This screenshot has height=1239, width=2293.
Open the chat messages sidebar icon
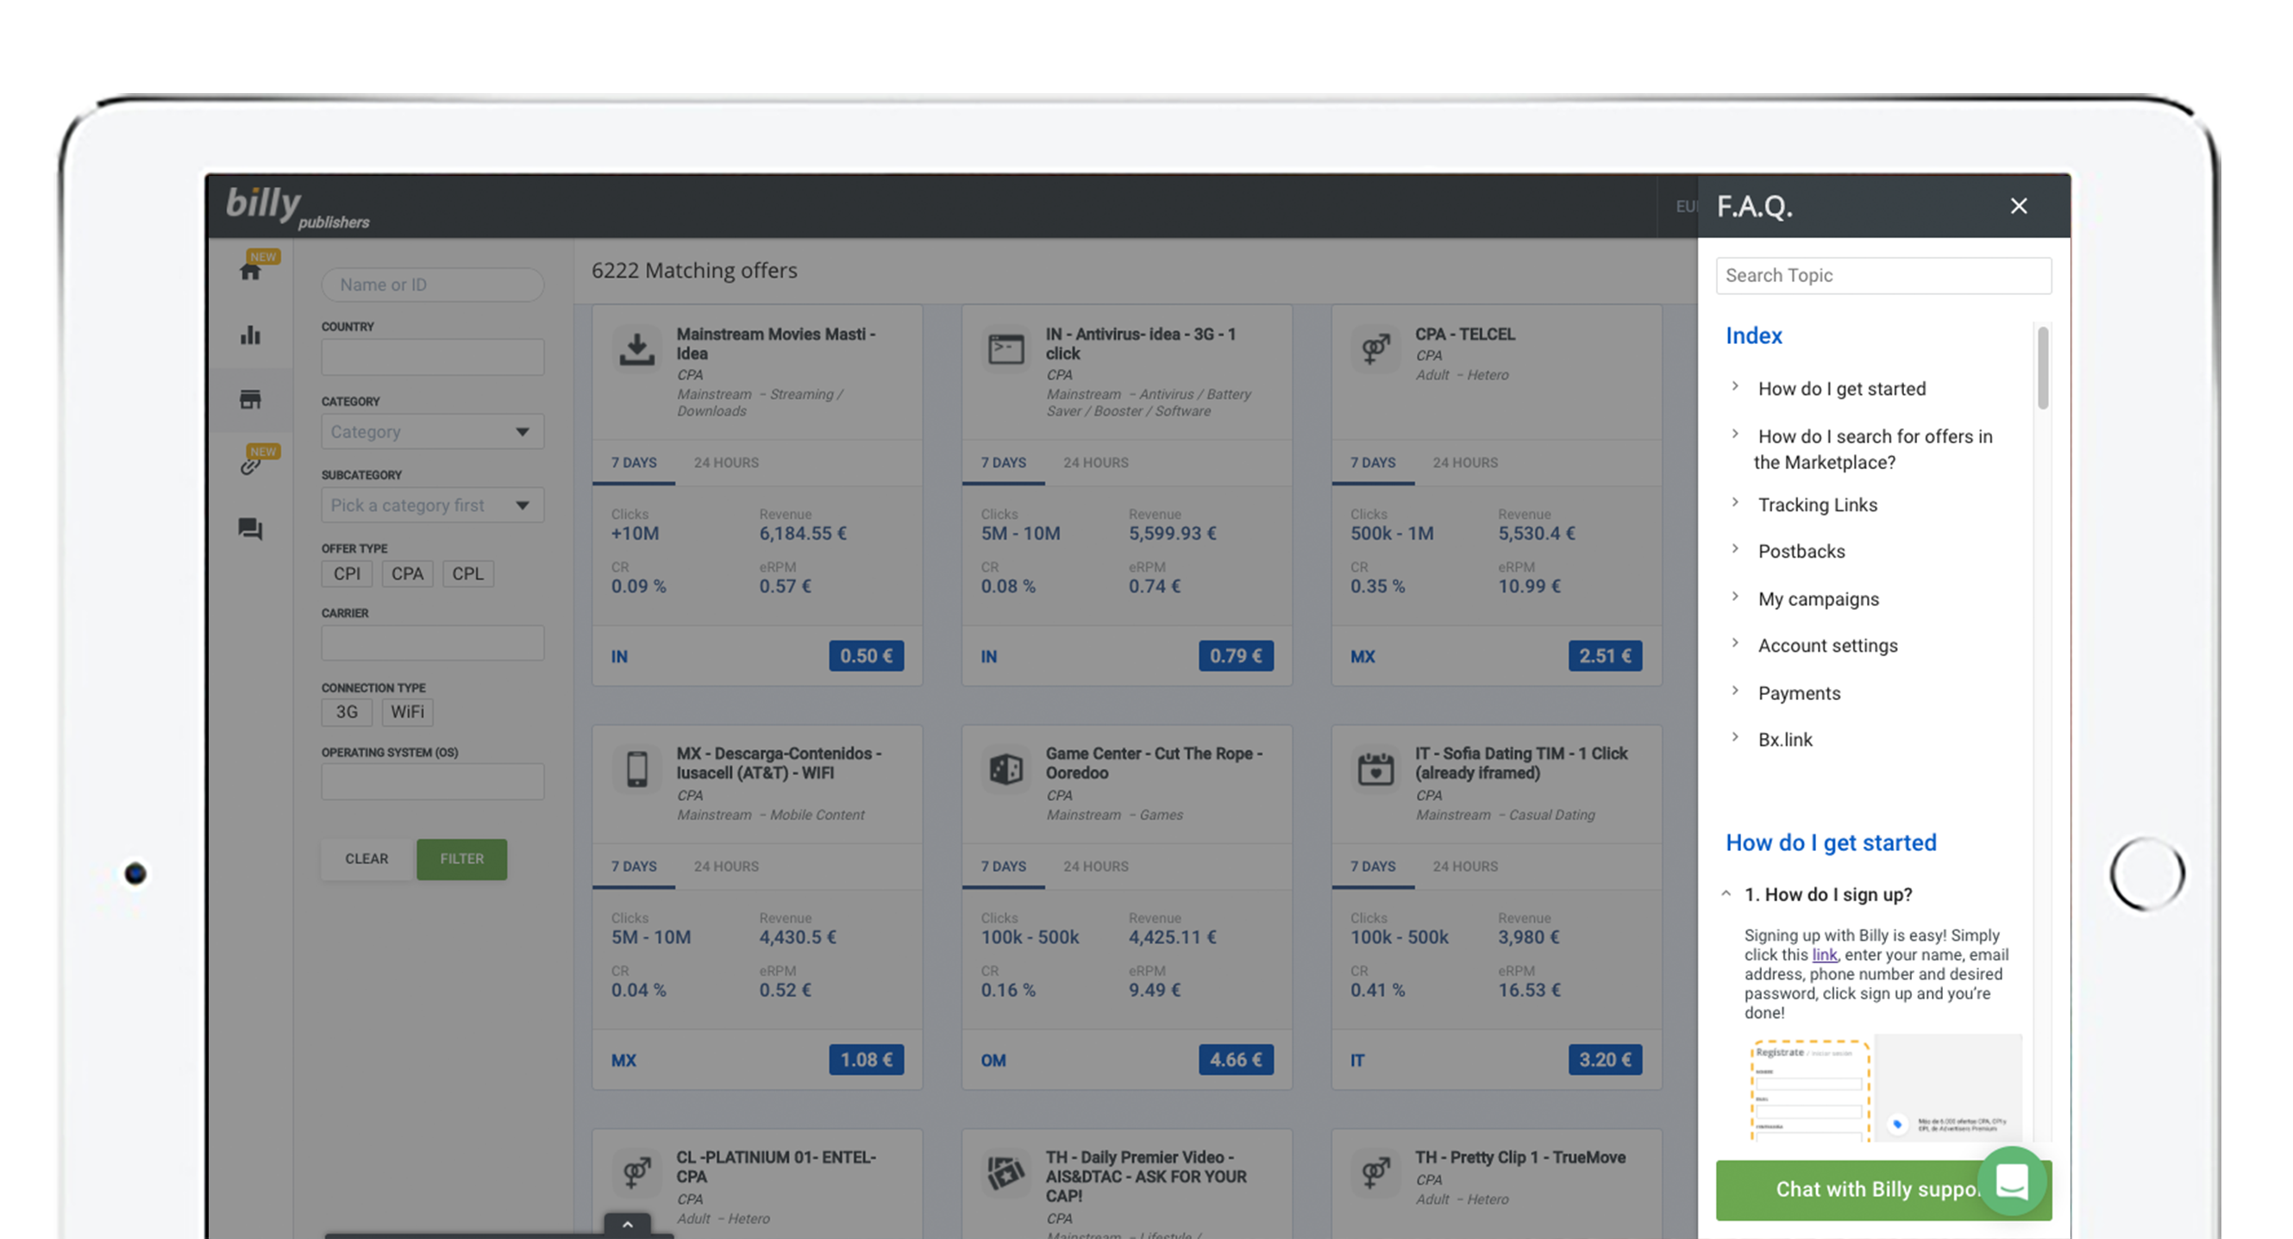point(250,529)
